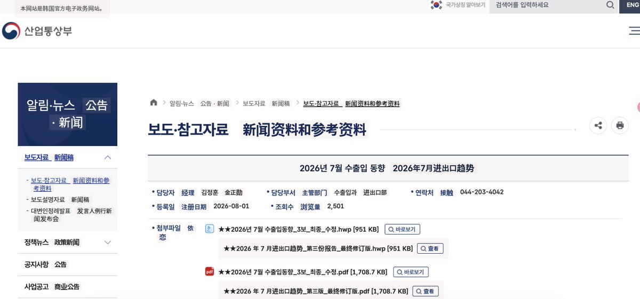The height and width of the screenshot is (299, 640).
Task: Click the manager name 김정훈
Action: (x=210, y=192)
